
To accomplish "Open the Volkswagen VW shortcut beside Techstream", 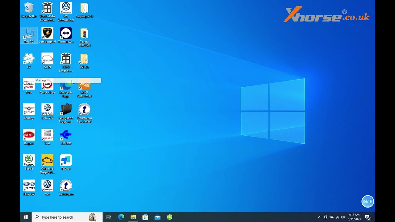I will coord(47,188).
